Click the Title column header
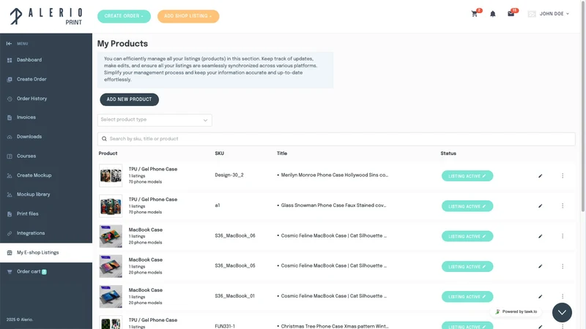Viewport: 586px width, 329px height. pos(282,154)
